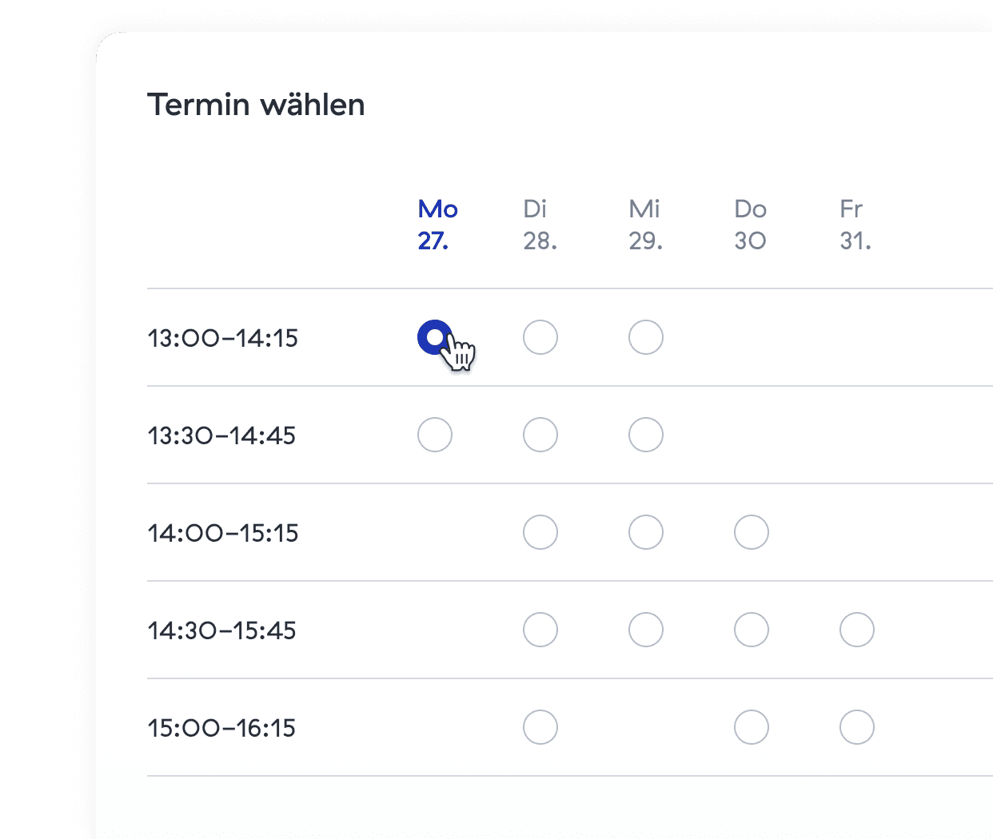Click the Fr 31. day header
This screenshot has width=993, height=839.
tap(855, 225)
